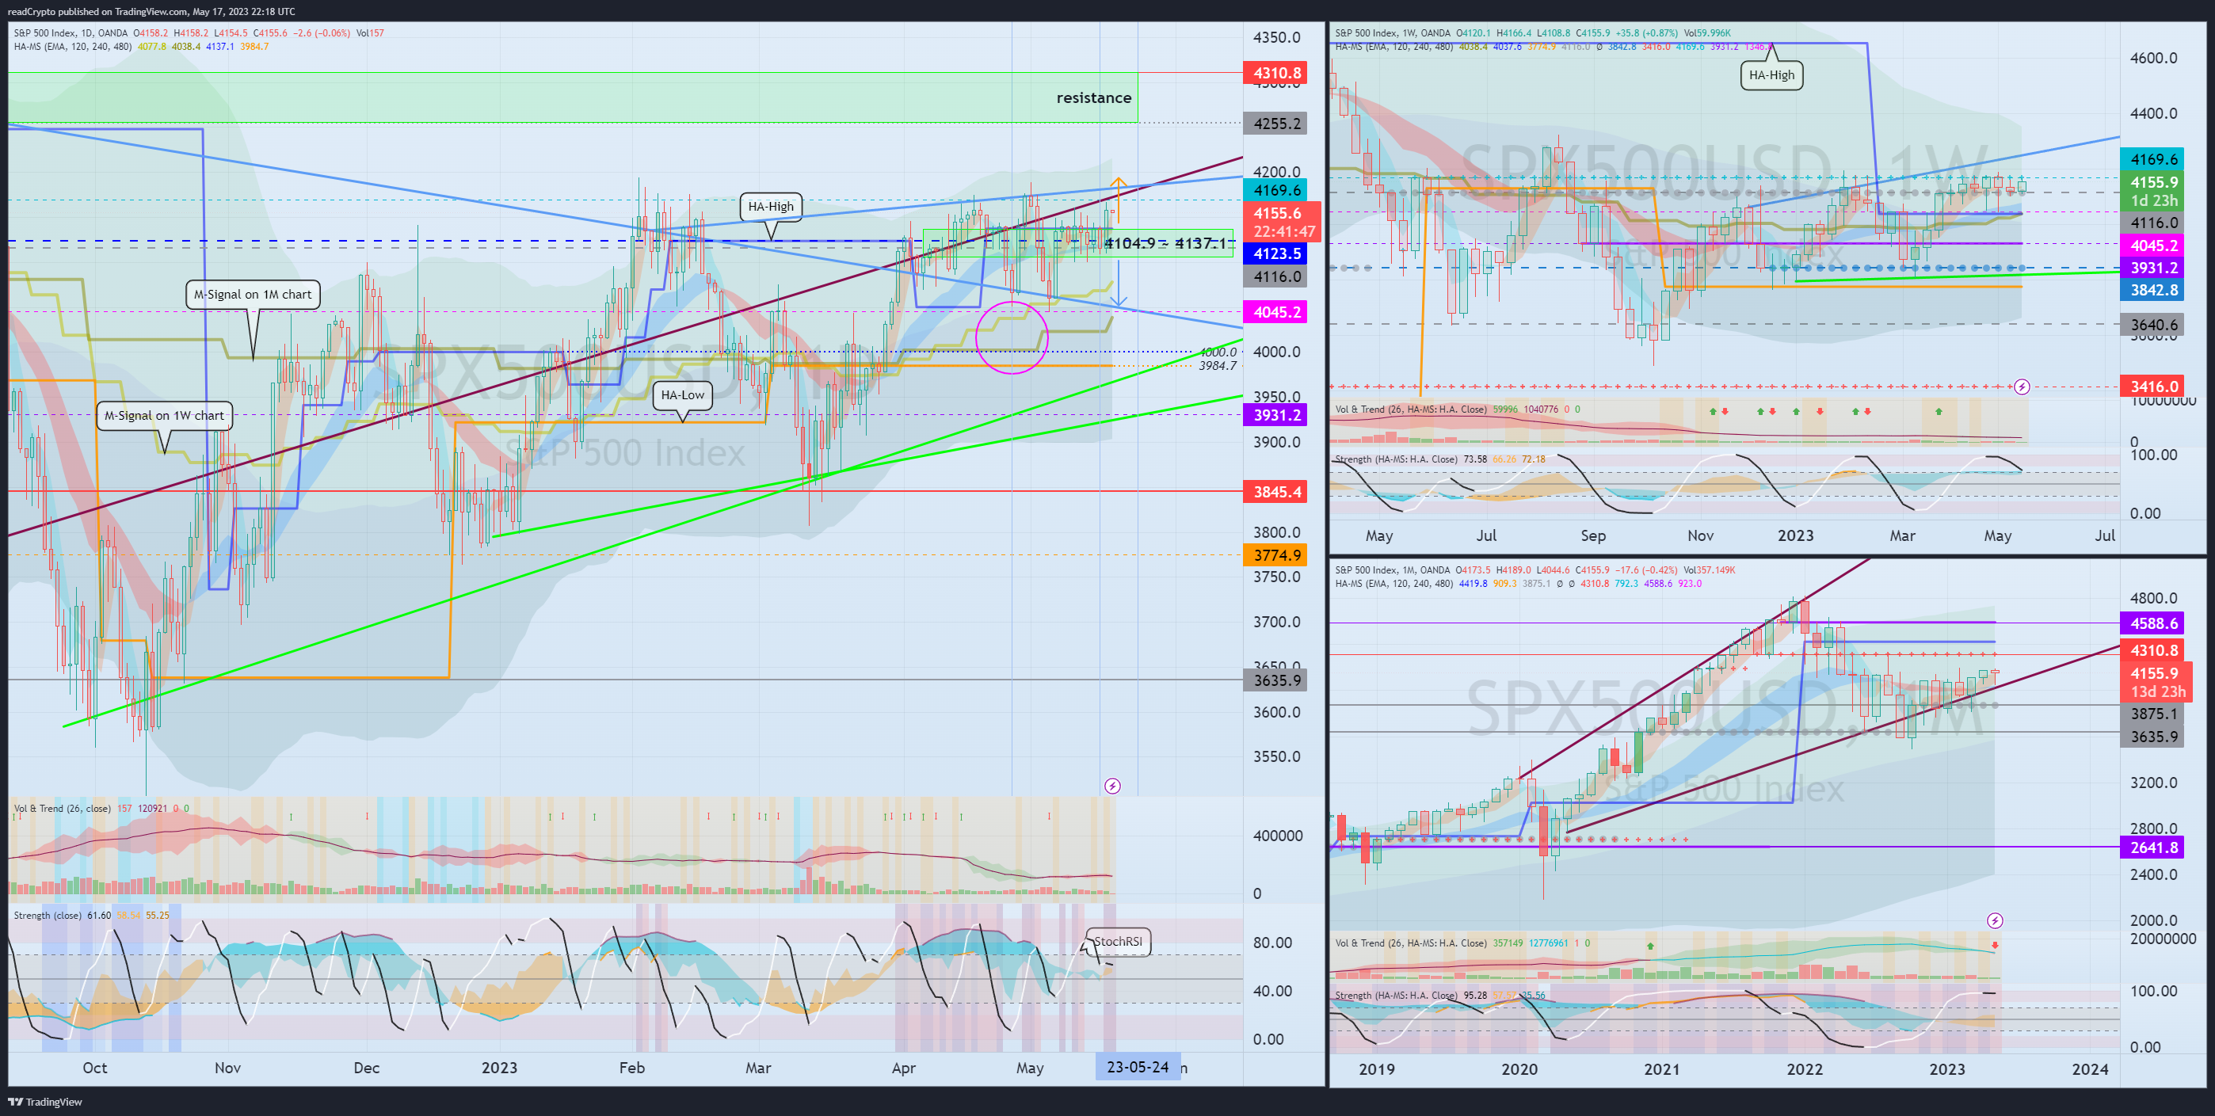The image size is (2215, 1116).
Task: Click the purple 3931.2 label on daily chart
Action: tap(1276, 415)
